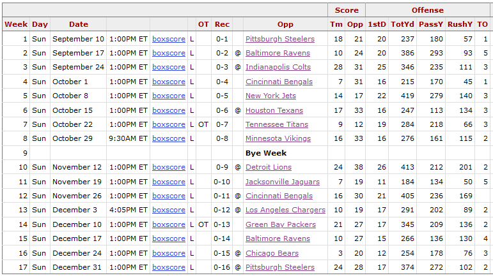Open the New York Jets link
493x278 pixels.
(270, 96)
